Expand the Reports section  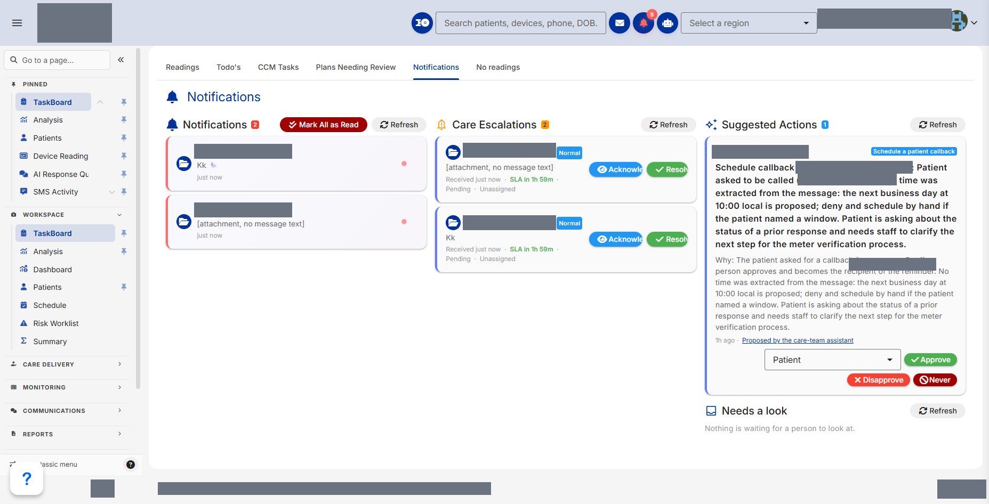point(66,434)
